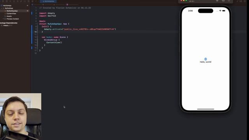Image resolution: width=249 pixels, height=140 pixels.
Task: Click the Simulator Home button icon
Action: (x=217, y=1)
